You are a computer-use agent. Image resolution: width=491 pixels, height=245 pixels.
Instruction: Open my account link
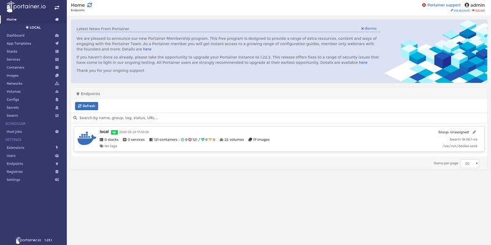click(x=460, y=10)
